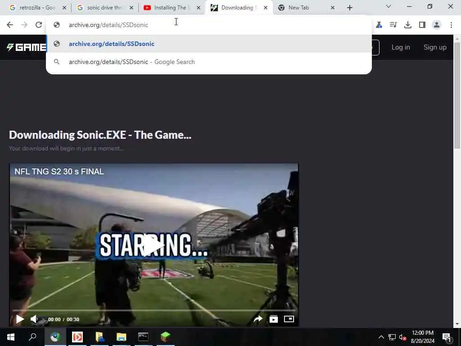This screenshot has height=346, width=461.
Task: Close the sonic drive thru tab
Action: pyautogui.click(x=131, y=8)
